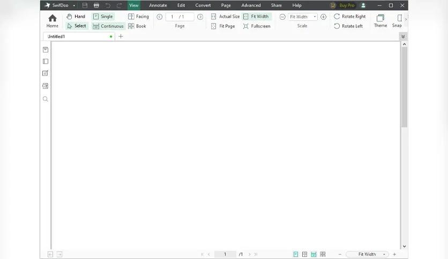Select facing pages layout in status bar
Screen dimensions: 448x259
pyautogui.click(x=304, y=254)
